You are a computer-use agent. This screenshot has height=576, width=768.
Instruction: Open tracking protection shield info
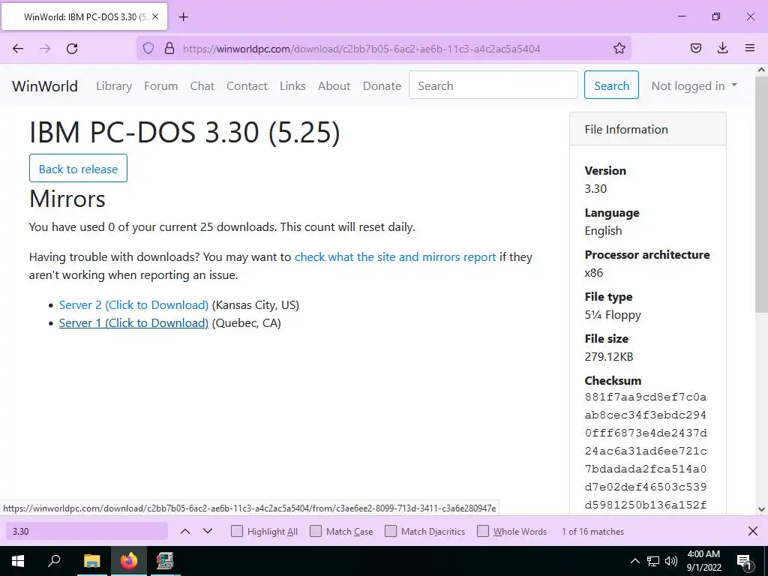tap(148, 49)
